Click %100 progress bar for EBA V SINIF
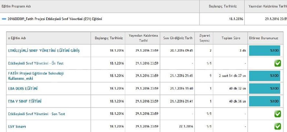Image resolution: width=287 pixels, height=132 pixels. click(264, 101)
